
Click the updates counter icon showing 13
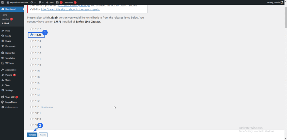(32, 3)
